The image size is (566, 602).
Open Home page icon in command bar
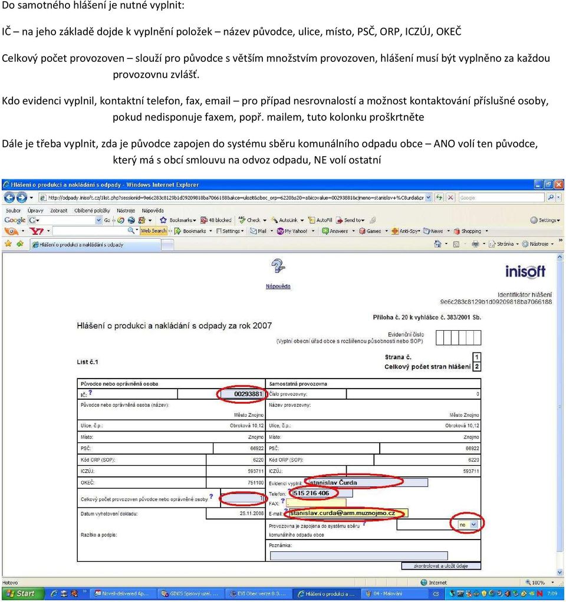click(437, 244)
